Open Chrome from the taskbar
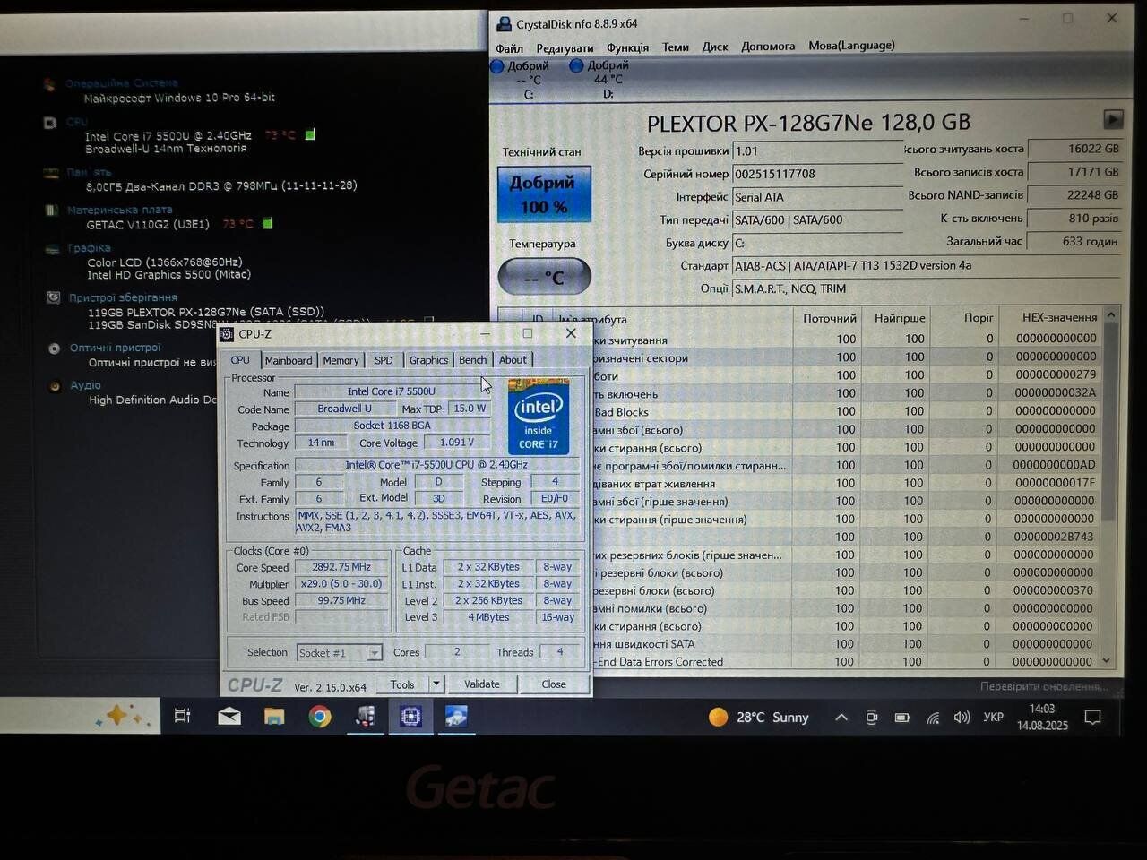The width and height of the screenshot is (1147, 860). click(x=320, y=716)
